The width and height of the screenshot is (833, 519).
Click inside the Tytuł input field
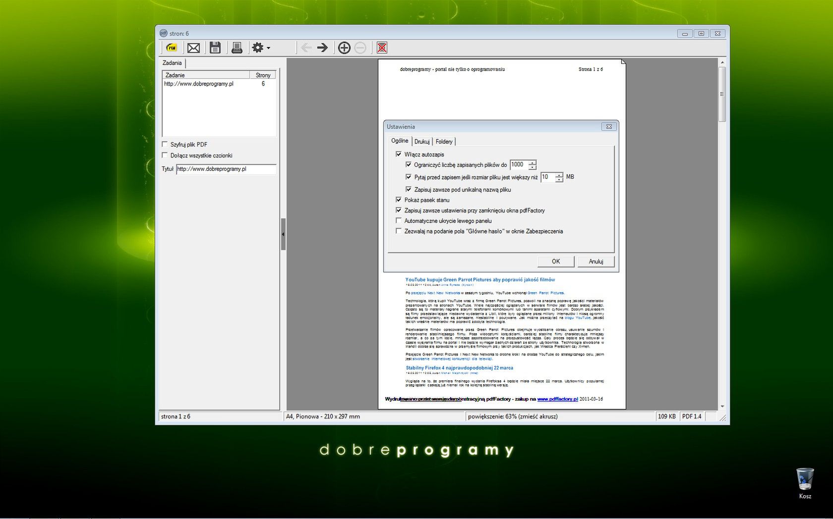(226, 169)
